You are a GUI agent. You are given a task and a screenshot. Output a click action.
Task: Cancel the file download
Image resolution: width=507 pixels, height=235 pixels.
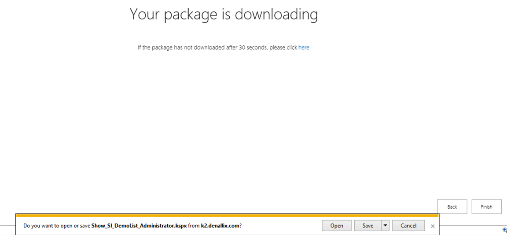(x=408, y=225)
